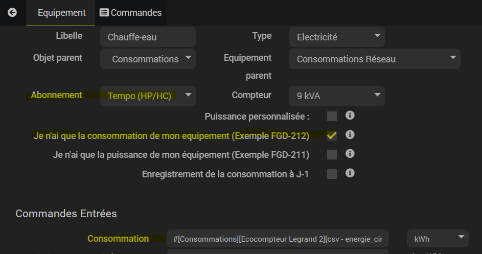Uncheck consumption-only equipment (FGD-212) checkbox
The width and height of the screenshot is (482, 254).
click(x=332, y=135)
